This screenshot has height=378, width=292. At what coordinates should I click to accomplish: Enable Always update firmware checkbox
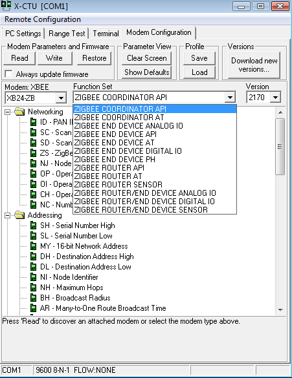pos(8,74)
